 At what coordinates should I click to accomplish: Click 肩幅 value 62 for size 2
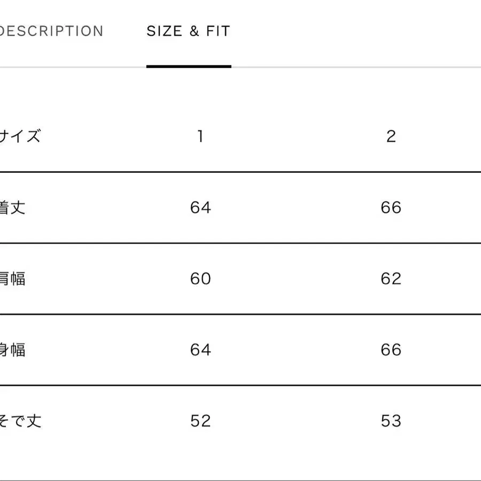[x=391, y=278]
